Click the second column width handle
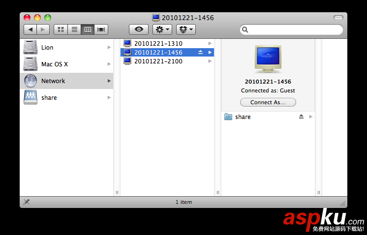367x235 pixels. (218, 192)
